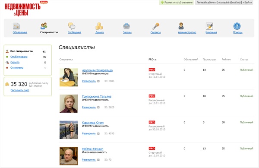
Task: Click the photo of Арутюнян Эсмеральда
Action: click(69, 77)
